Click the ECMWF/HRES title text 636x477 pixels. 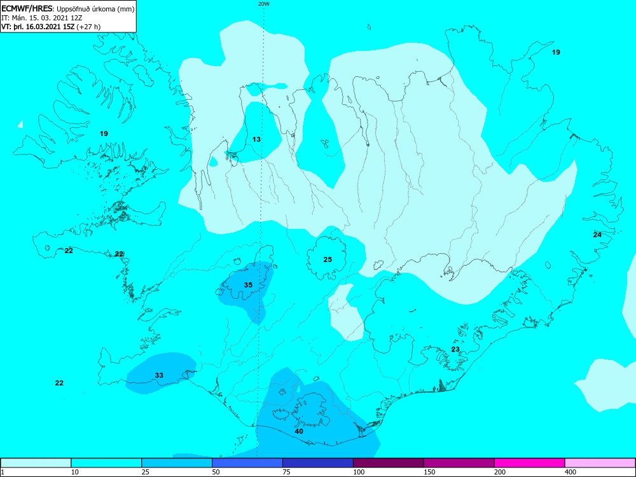pyautogui.click(x=26, y=8)
